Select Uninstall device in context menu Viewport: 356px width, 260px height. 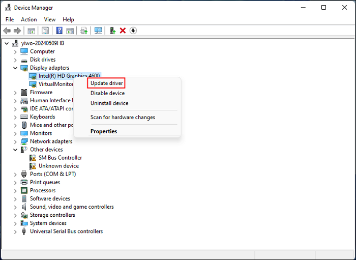coord(109,103)
